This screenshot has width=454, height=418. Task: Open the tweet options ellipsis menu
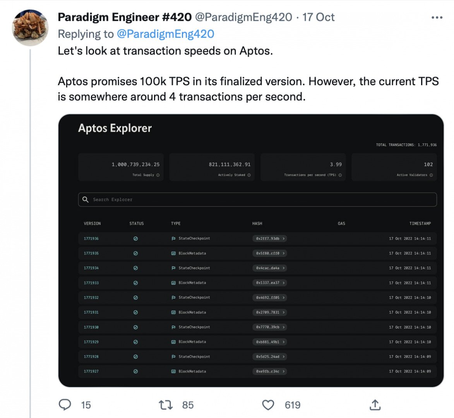(437, 17)
